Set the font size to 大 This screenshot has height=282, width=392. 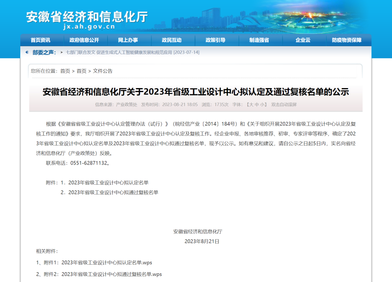250,104
